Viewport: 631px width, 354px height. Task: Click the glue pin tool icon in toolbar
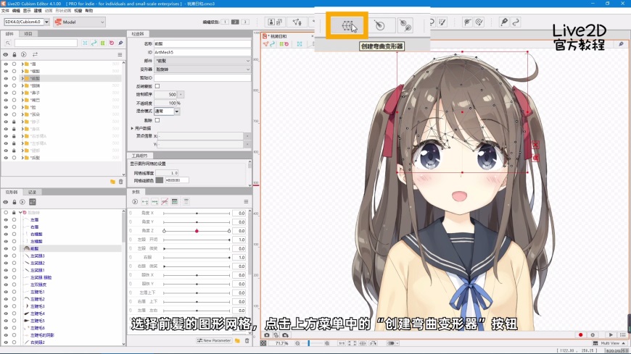(504, 22)
